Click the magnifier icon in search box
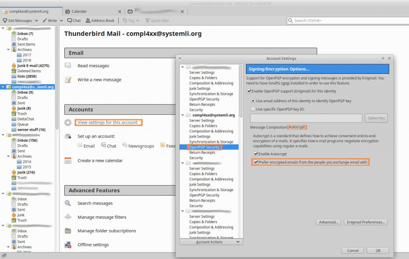The width and height of the screenshot is (409, 259). [x=290, y=20]
